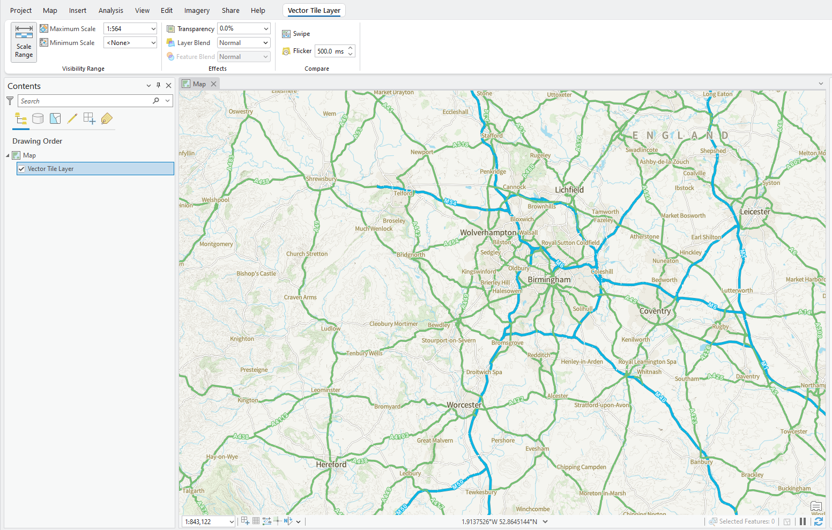Select the Vector Tile Layer in Contents

pos(51,168)
